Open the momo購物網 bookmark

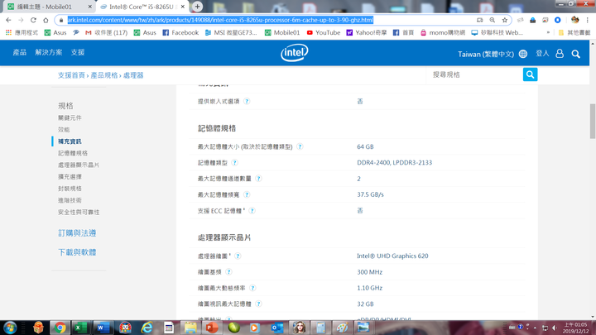(x=442, y=32)
